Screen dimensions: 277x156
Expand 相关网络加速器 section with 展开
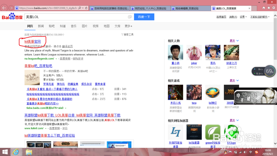pos(234,120)
